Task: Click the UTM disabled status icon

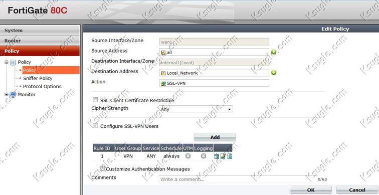Action: (x=188, y=156)
